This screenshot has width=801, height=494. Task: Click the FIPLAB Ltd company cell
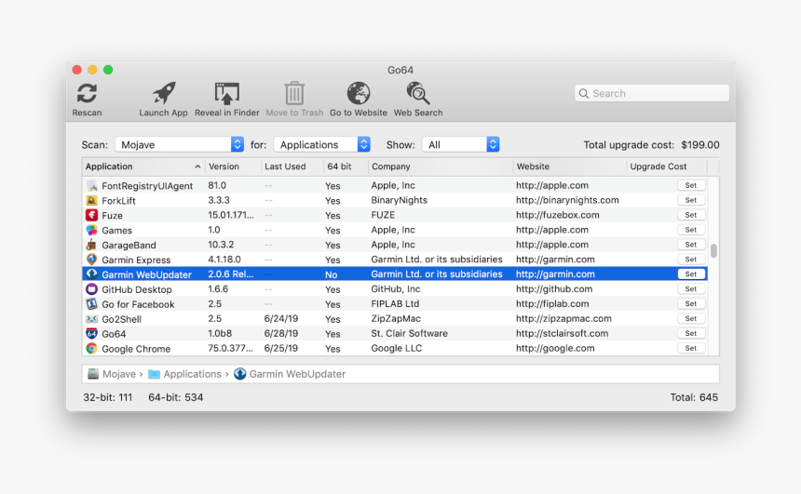395,303
